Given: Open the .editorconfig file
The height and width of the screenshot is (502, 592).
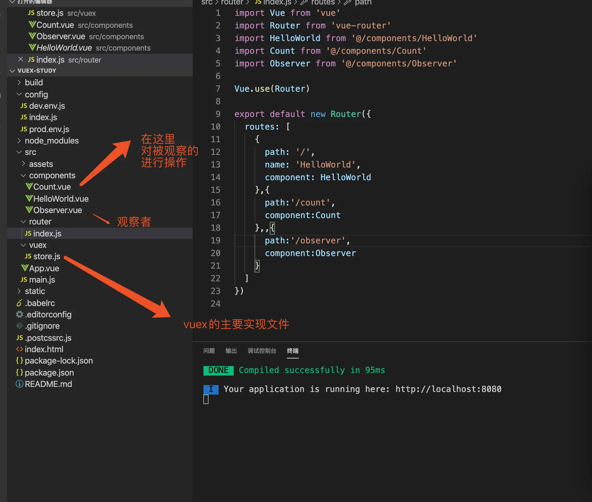Looking at the screenshot, I should coord(48,315).
